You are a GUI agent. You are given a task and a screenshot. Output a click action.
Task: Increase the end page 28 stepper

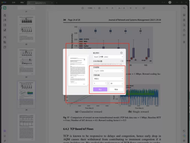pyautogui.click(x=122, y=83)
